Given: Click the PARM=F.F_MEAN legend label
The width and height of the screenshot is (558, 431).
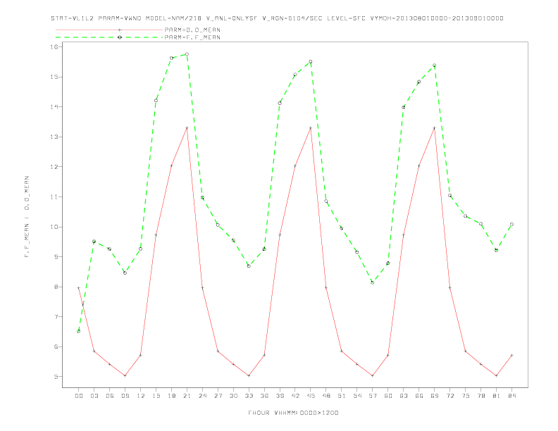Looking at the screenshot, I should tap(192, 37).
